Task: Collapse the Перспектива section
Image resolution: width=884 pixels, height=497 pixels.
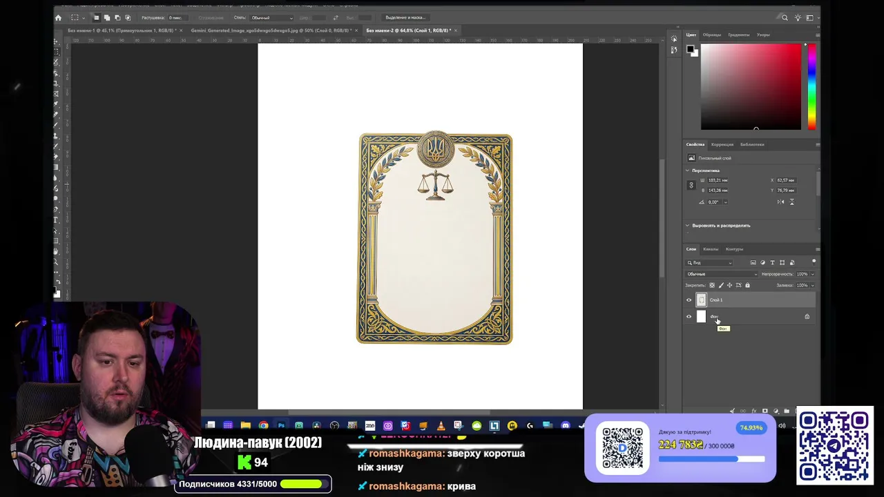Action: (687, 170)
